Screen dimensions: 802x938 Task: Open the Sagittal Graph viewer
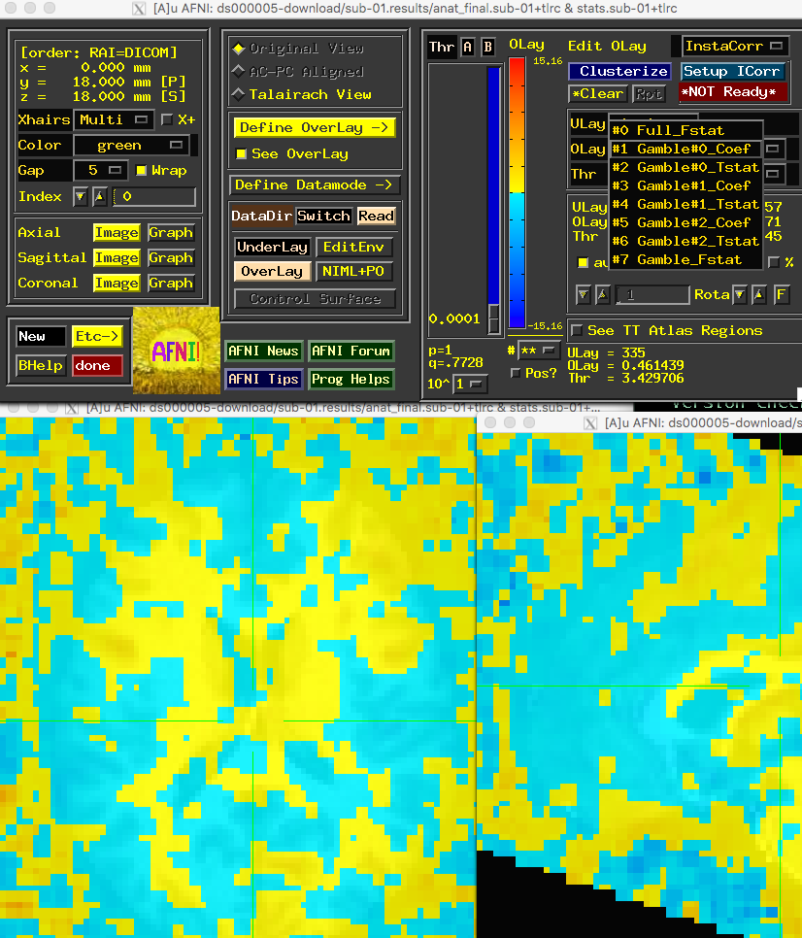click(x=171, y=257)
